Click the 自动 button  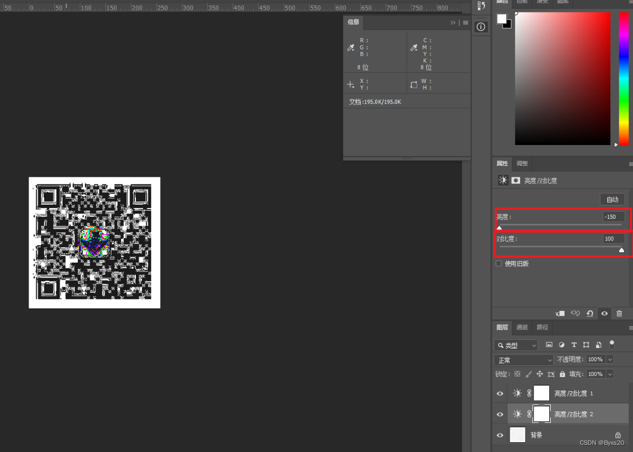click(612, 199)
